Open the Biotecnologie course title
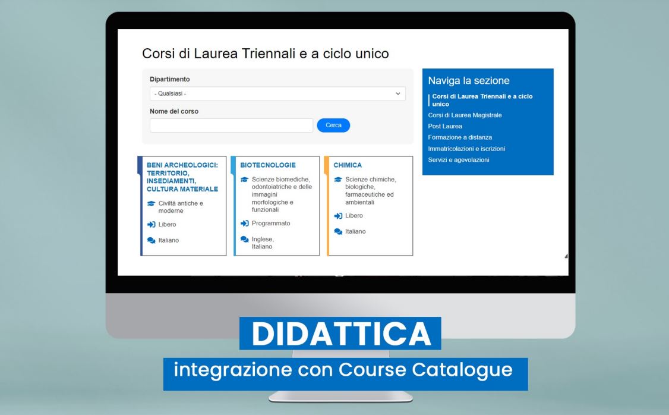The image size is (669, 415). (267, 165)
